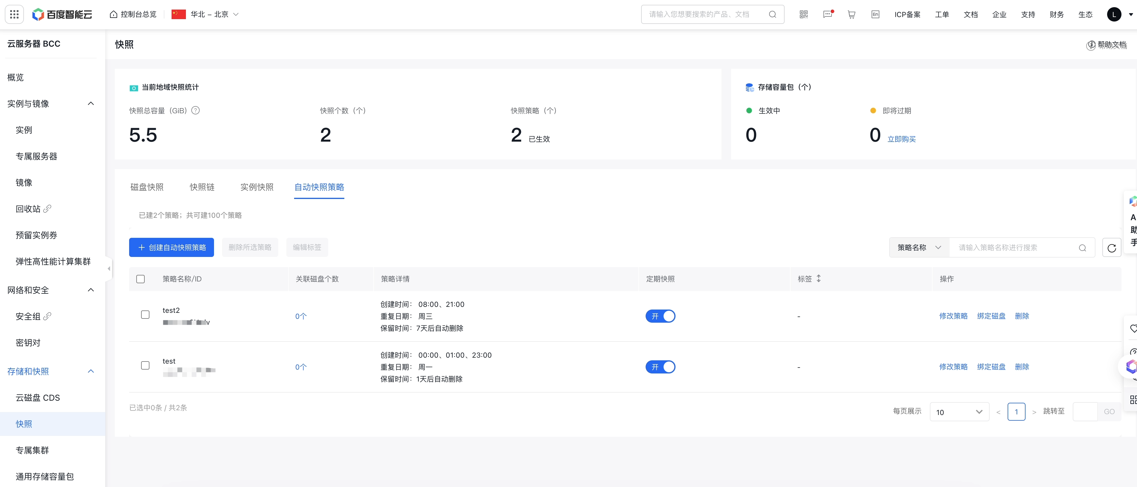The width and height of the screenshot is (1137, 487).
Task: Switch to 快照链 tab
Action: coord(202,187)
